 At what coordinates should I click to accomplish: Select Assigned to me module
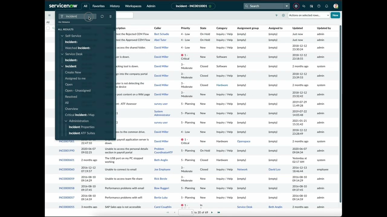(x=75, y=78)
